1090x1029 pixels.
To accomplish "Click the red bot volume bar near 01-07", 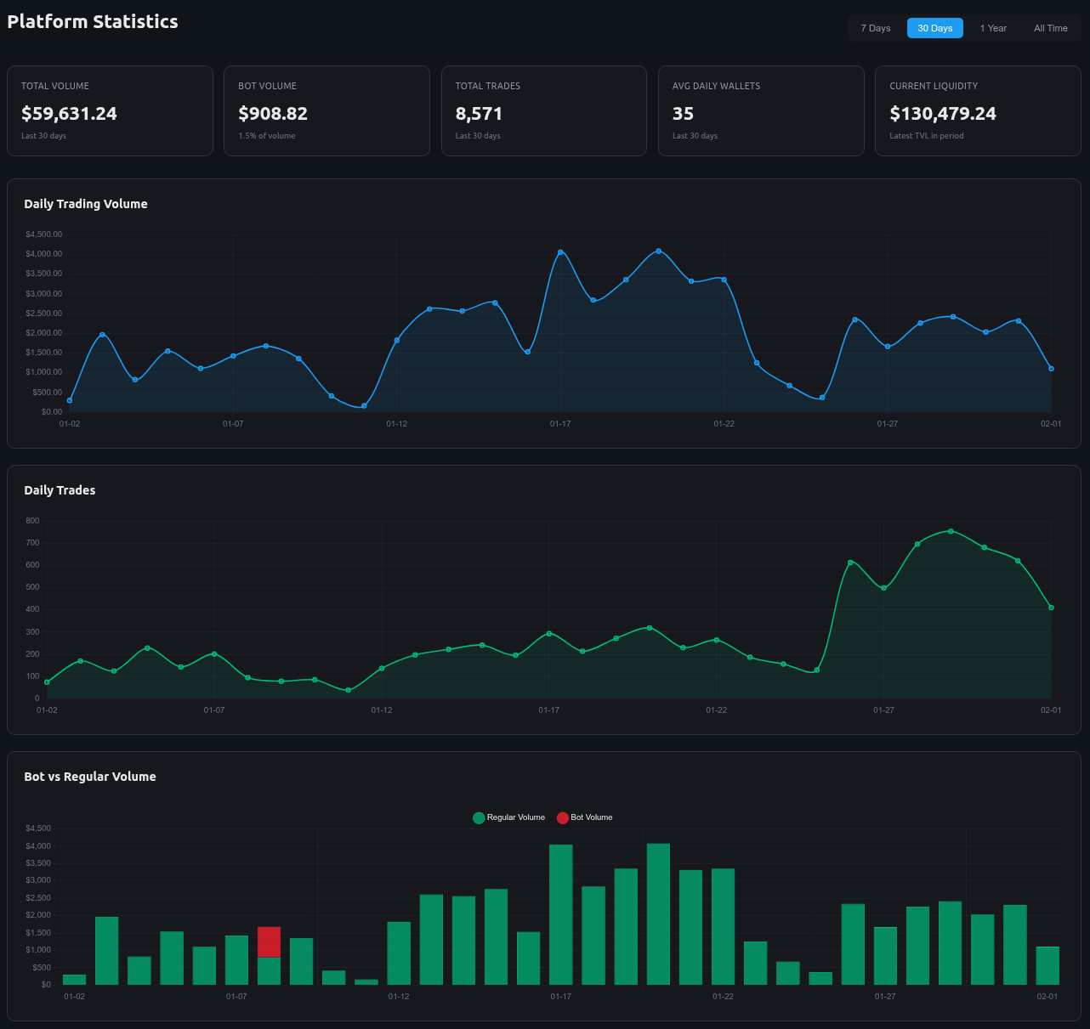I will pyautogui.click(x=269, y=941).
